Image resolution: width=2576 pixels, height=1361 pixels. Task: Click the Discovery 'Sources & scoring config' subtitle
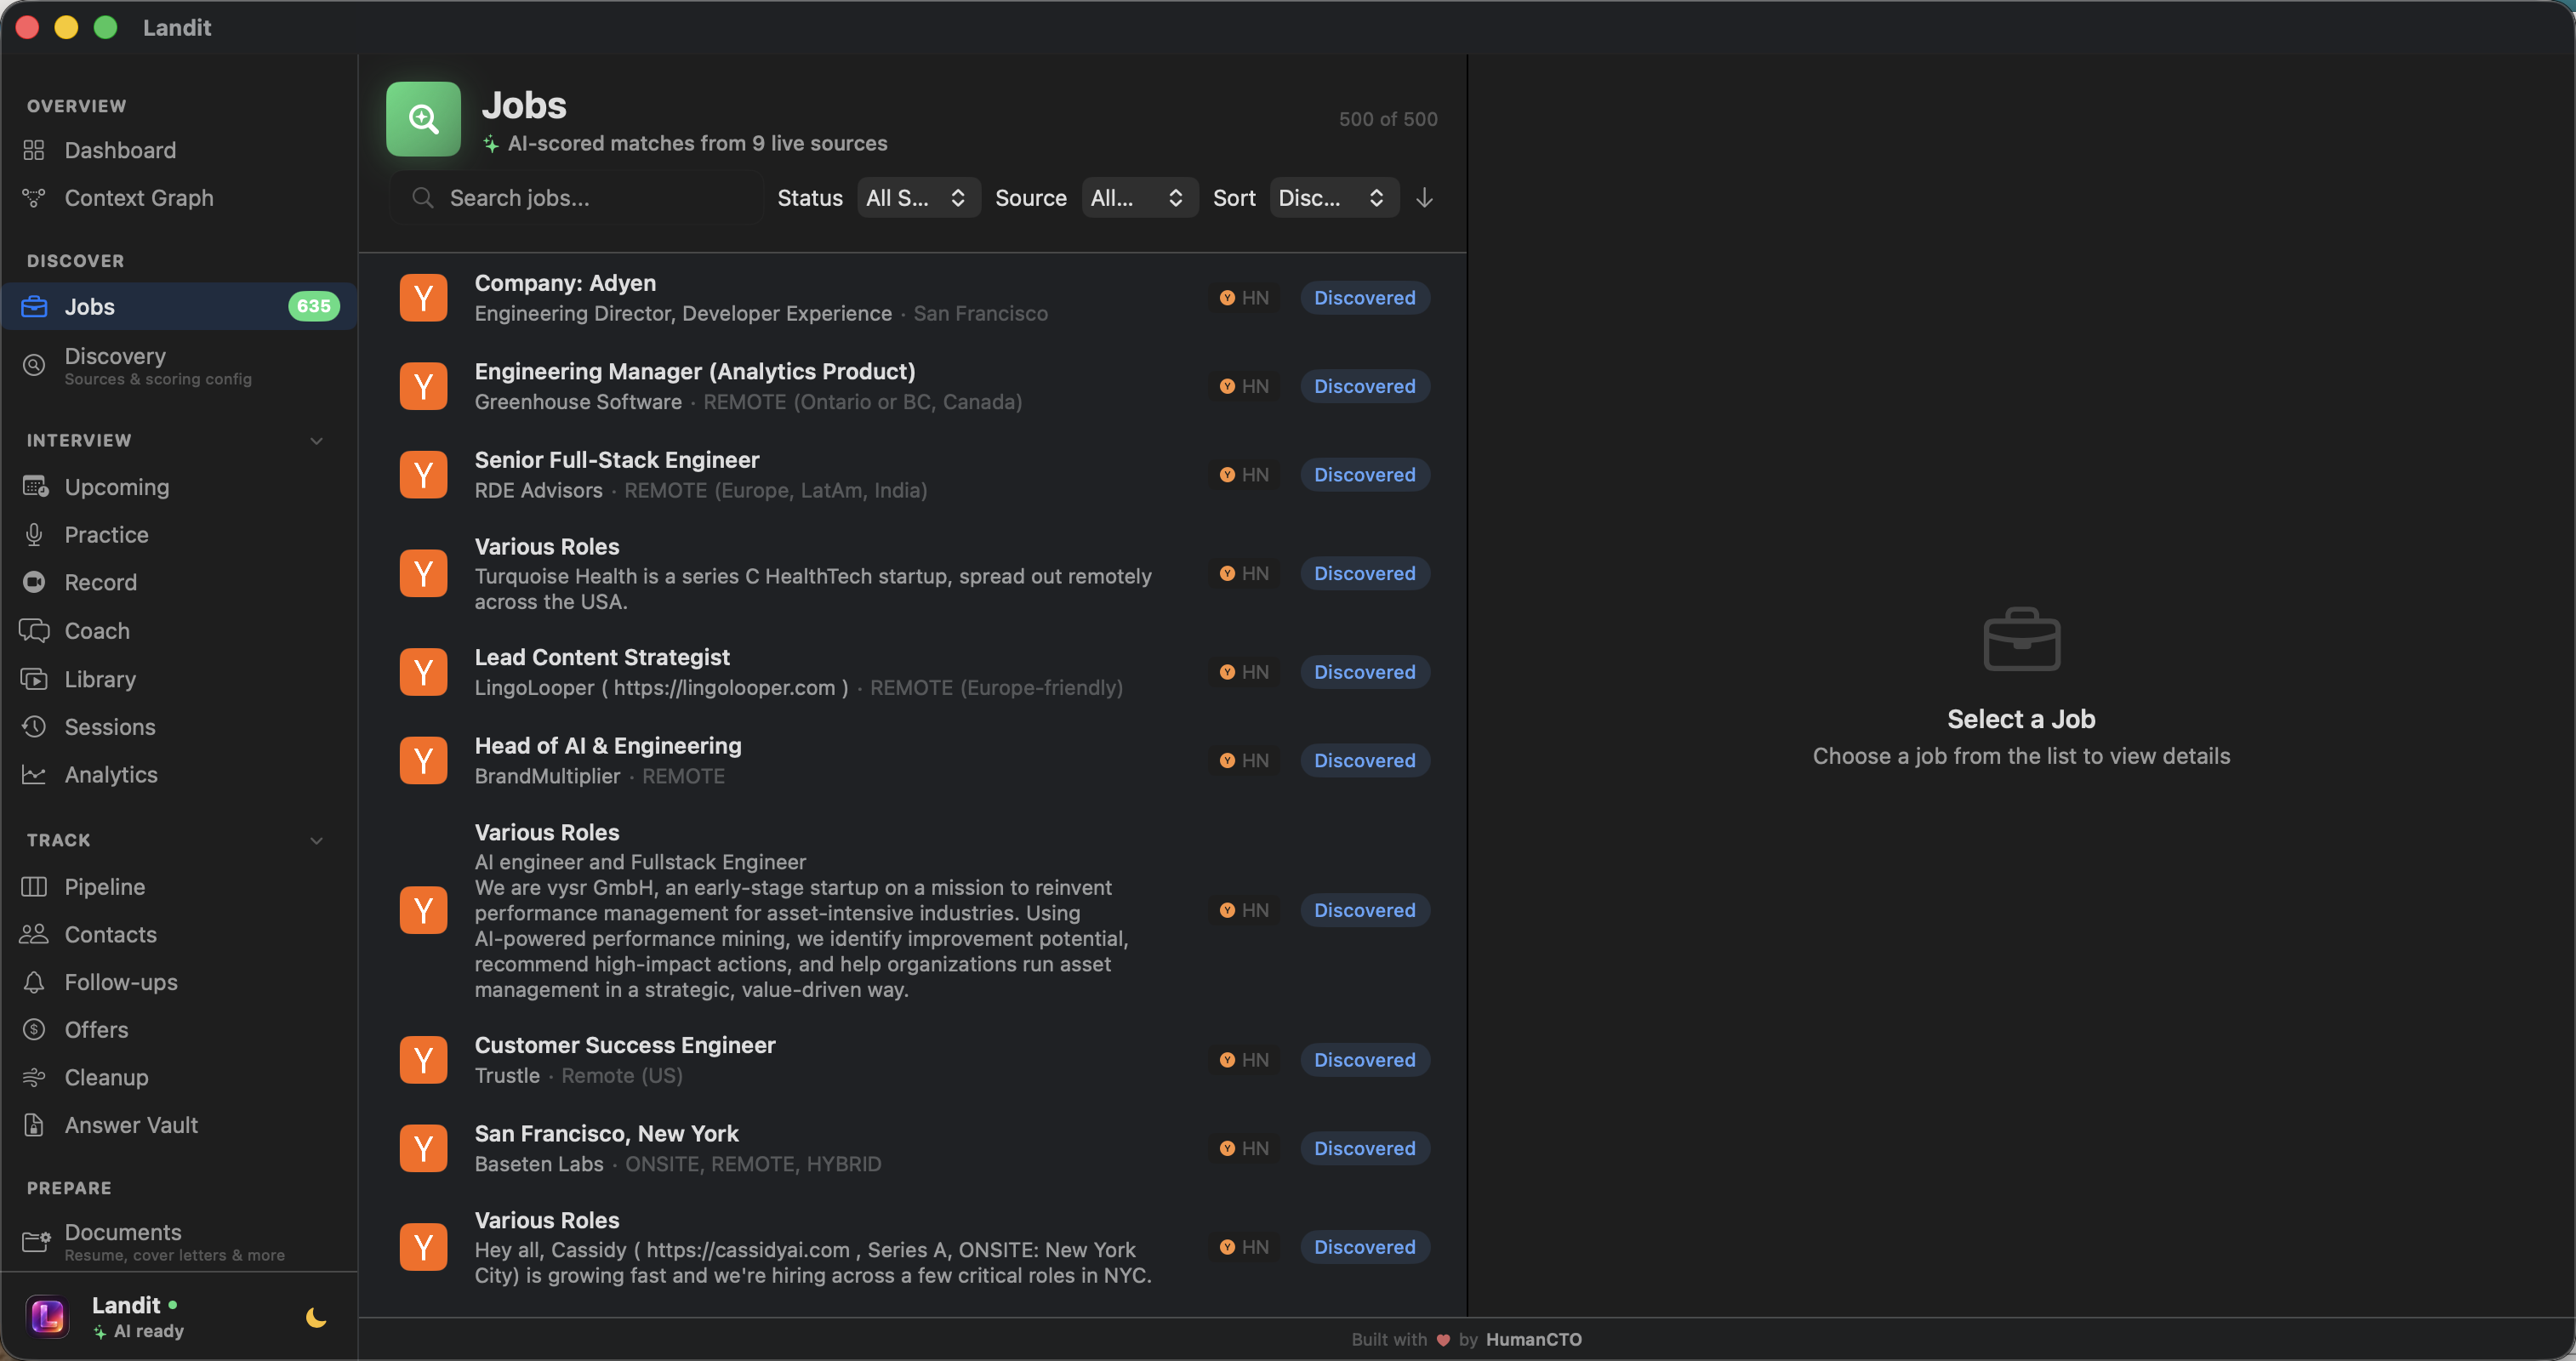[158, 379]
